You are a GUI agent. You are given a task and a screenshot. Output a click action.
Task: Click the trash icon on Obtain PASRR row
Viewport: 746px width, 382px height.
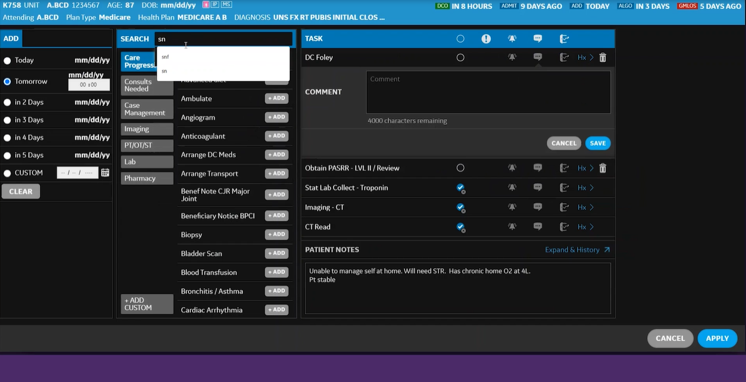[x=602, y=168]
